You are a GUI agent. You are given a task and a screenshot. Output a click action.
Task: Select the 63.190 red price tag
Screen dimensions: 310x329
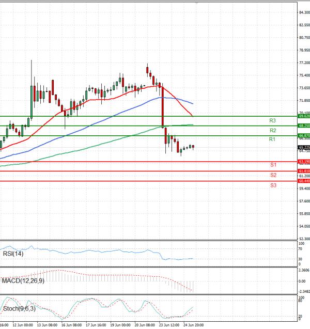(304, 162)
